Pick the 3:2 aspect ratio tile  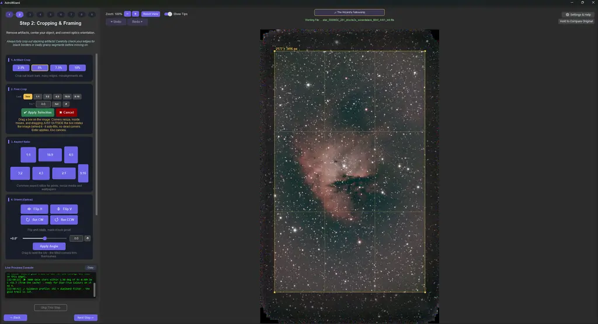click(x=20, y=173)
